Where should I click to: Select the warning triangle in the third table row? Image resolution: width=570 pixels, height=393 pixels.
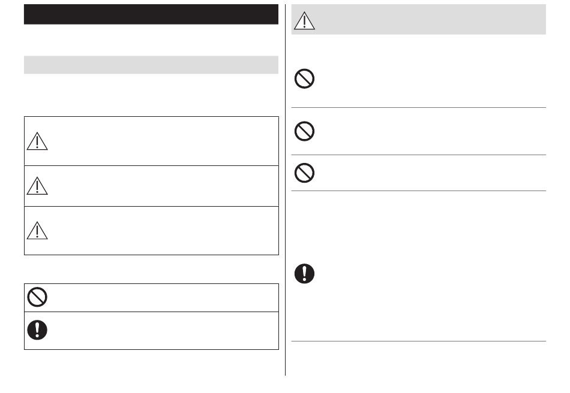[x=37, y=231]
